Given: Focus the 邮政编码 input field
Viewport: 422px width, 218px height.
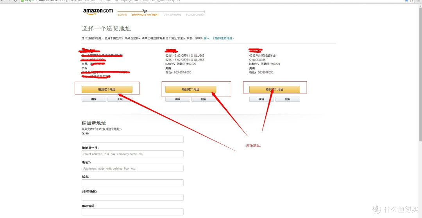Looking at the screenshot, I should coord(132,212).
